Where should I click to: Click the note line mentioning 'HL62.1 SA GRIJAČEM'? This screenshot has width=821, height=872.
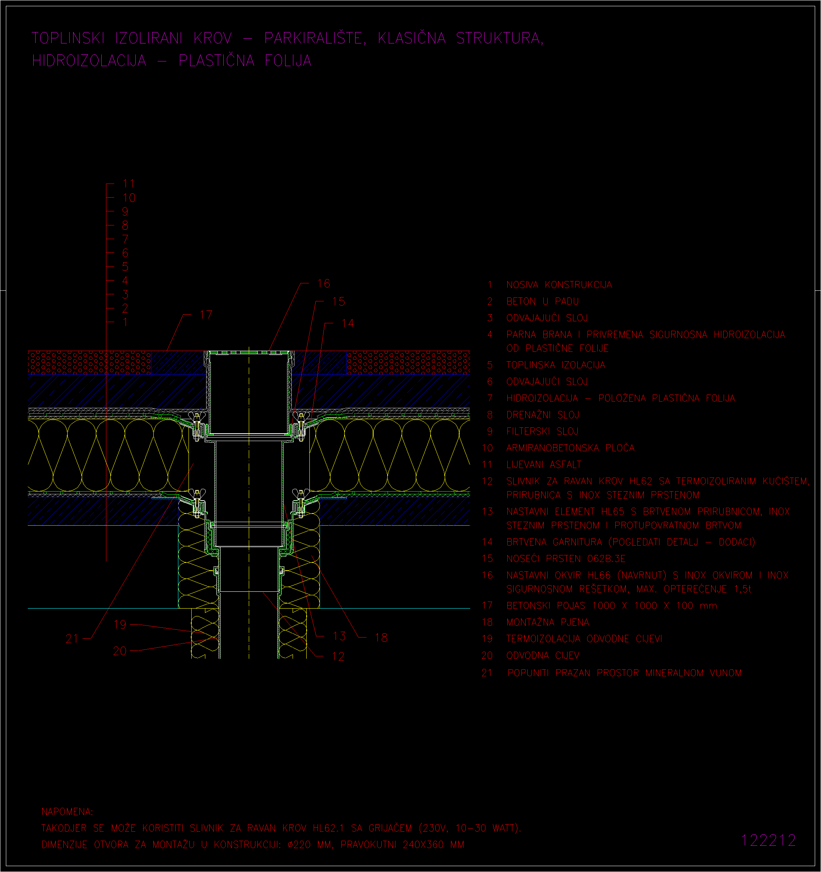coord(281,828)
